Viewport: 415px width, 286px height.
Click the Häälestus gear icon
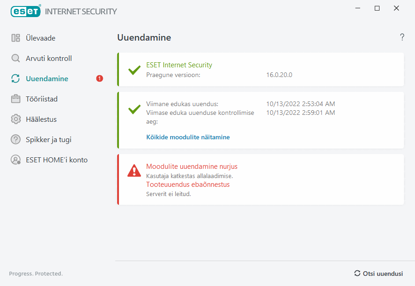16,119
